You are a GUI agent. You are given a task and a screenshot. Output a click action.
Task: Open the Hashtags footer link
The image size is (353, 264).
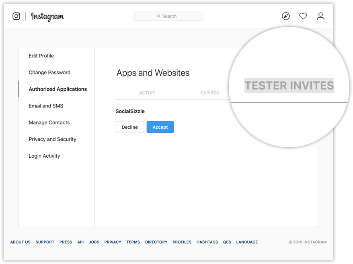[207, 242]
